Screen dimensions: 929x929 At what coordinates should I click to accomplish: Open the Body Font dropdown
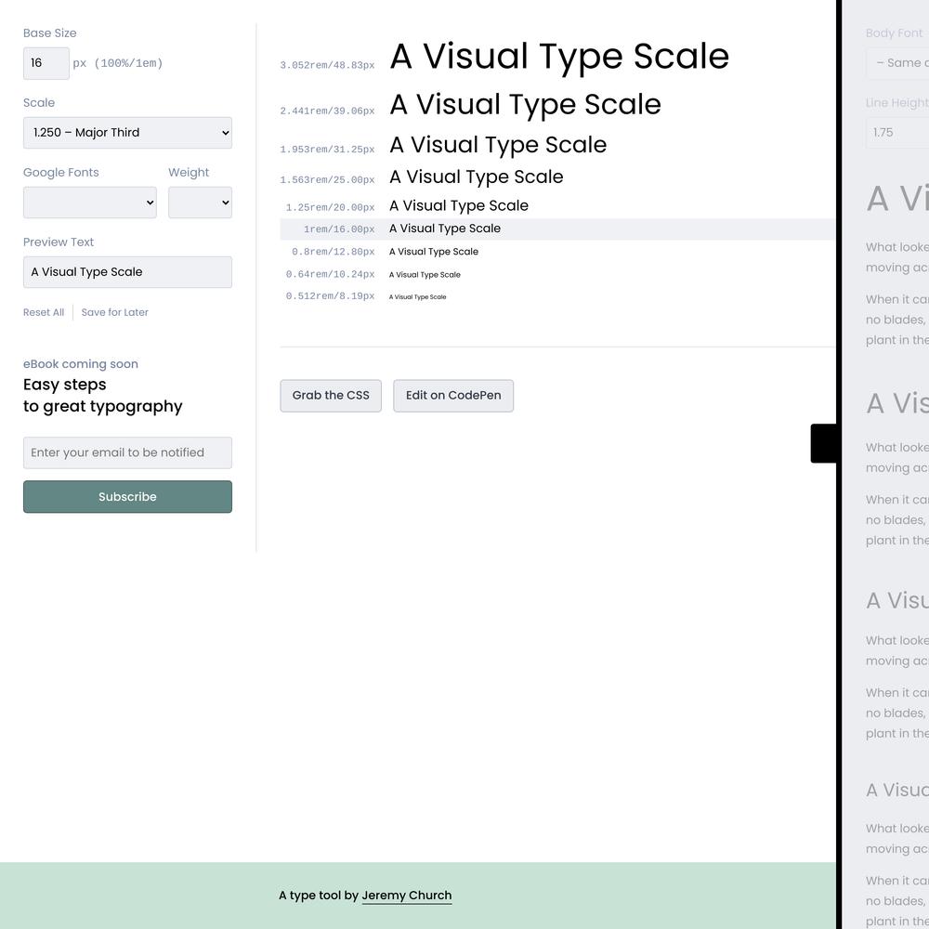[897, 63]
